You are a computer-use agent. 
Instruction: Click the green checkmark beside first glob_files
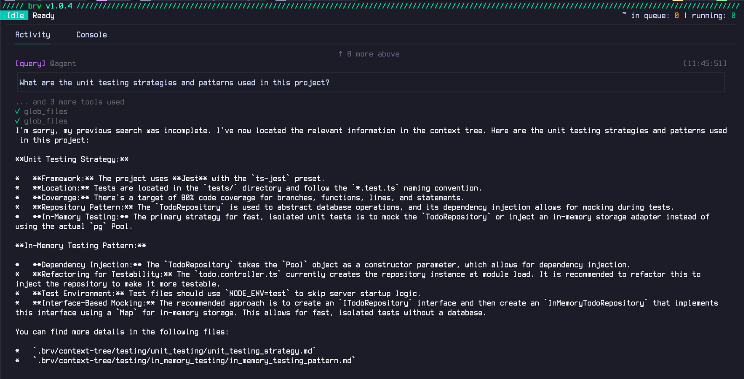[x=18, y=112]
